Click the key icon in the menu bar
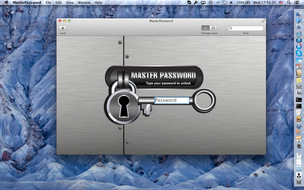Image resolution: width=304 pixels, height=190 pixels. point(196,3)
